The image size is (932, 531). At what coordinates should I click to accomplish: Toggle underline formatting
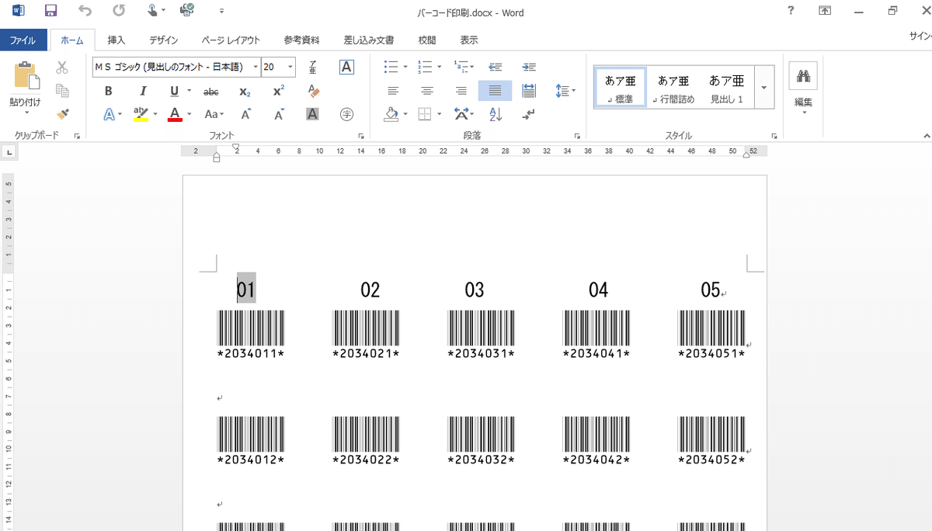[172, 91]
